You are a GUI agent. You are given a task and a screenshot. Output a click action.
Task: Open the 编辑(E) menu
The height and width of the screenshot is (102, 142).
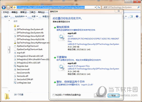click(x=14, y=12)
